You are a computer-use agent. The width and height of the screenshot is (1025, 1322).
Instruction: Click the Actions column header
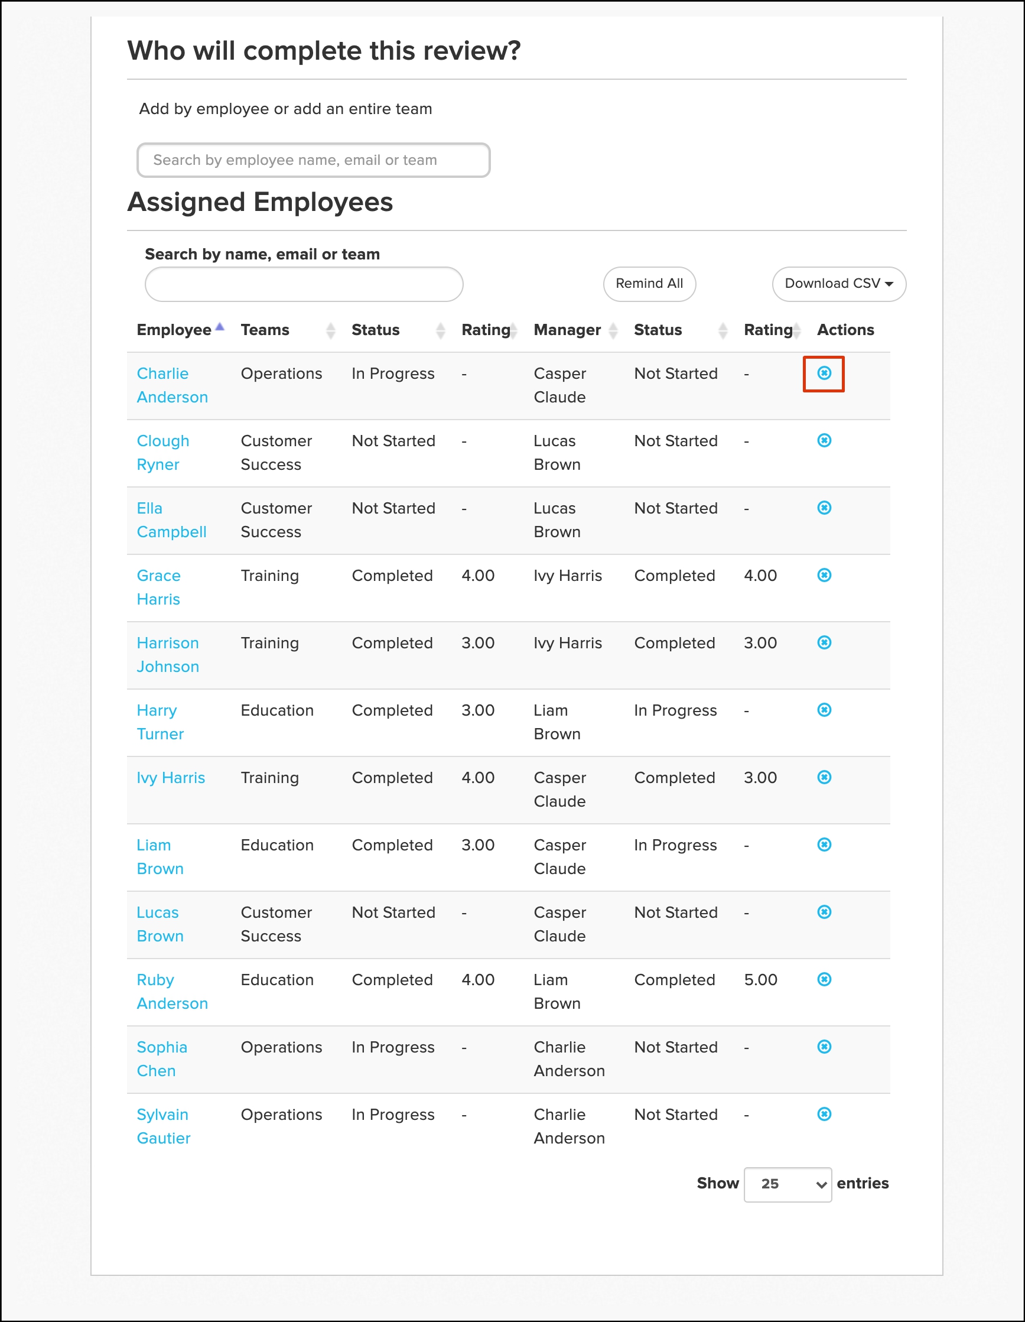pyautogui.click(x=845, y=330)
